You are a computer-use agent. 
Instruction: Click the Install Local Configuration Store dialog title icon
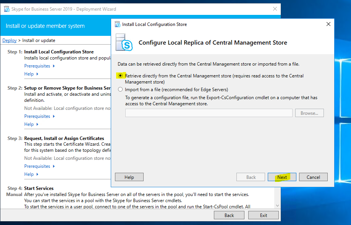(x=118, y=24)
